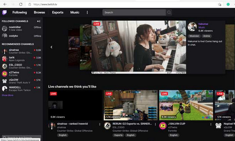Reload the page with refresh icon
The height and width of the screenshot is (141, 235).
click(21, 4)
